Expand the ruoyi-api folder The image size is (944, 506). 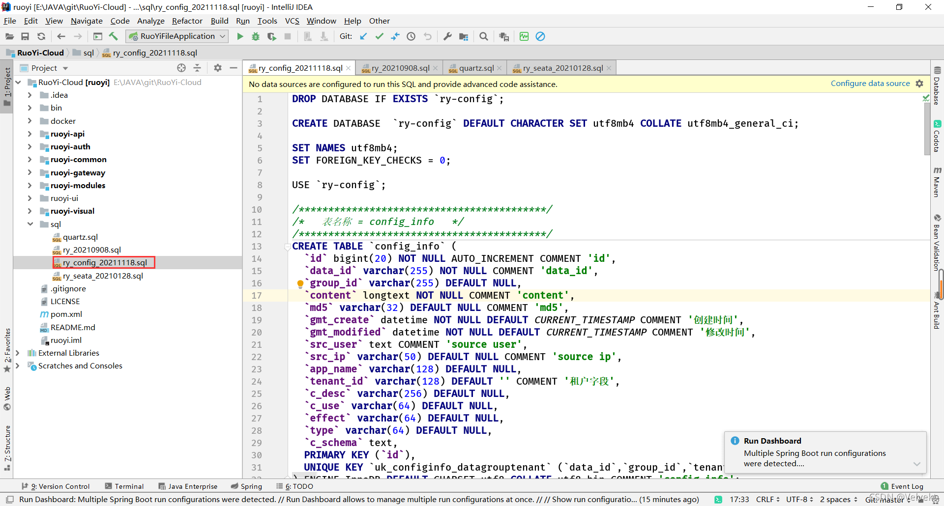click(x=29, y=134)
